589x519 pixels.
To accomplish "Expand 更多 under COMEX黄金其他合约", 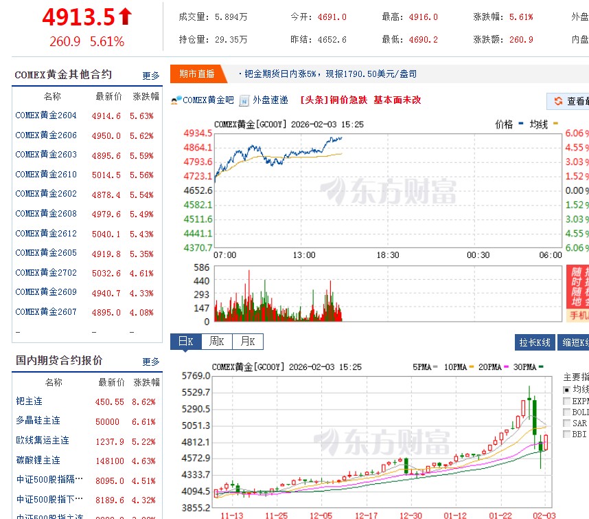I will pos(150,76).
